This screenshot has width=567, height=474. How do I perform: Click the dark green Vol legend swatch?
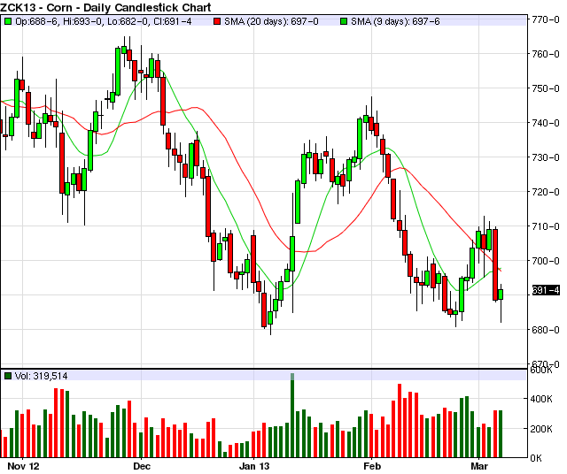click(x=8, y=376)
